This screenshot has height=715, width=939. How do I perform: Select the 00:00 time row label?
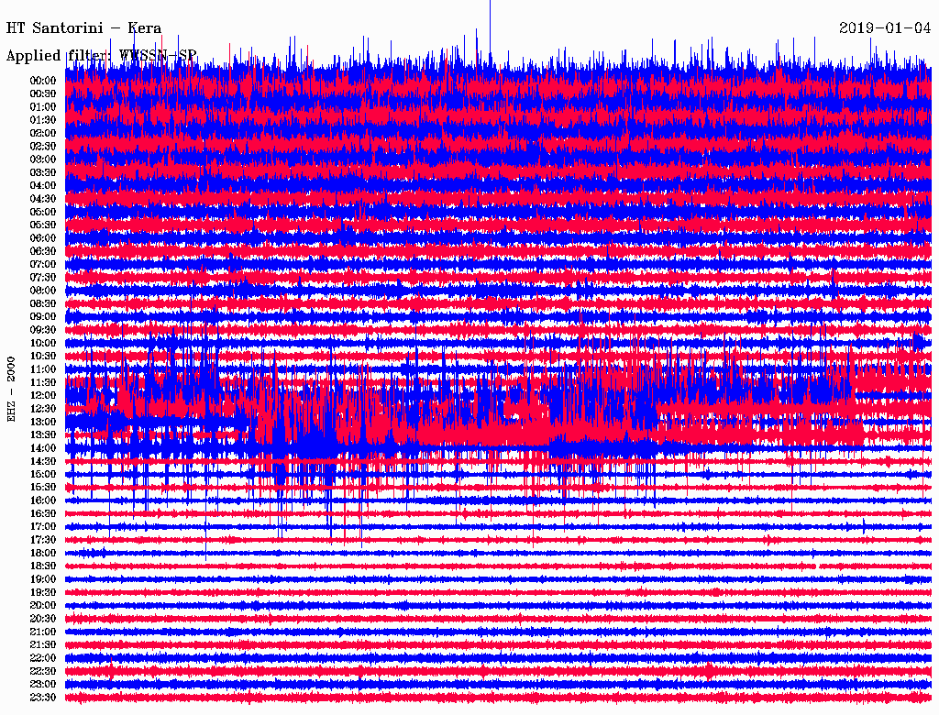point(43,81)
